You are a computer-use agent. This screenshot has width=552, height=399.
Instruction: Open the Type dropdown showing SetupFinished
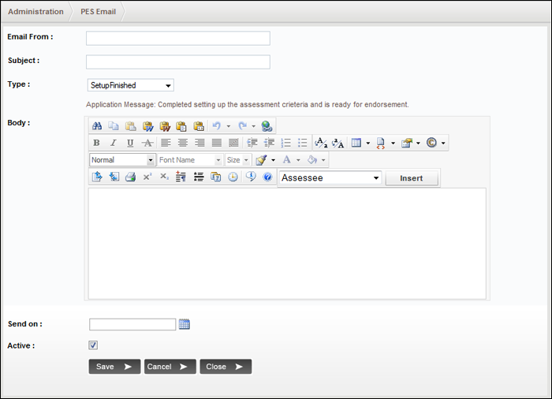(x=131, y=85)
